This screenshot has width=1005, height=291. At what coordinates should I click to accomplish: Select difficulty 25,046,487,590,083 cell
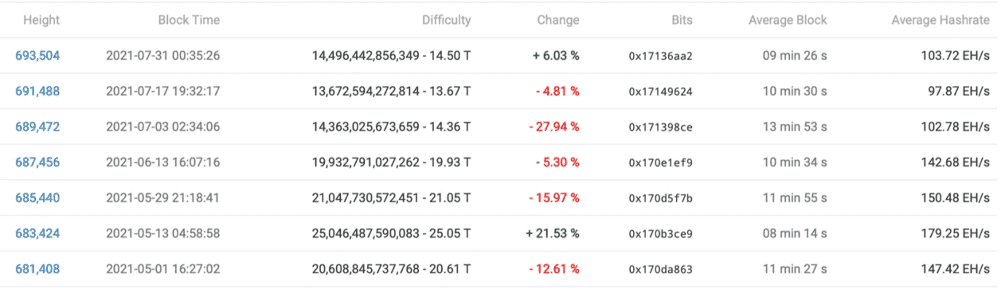click(x=391, y=233)
